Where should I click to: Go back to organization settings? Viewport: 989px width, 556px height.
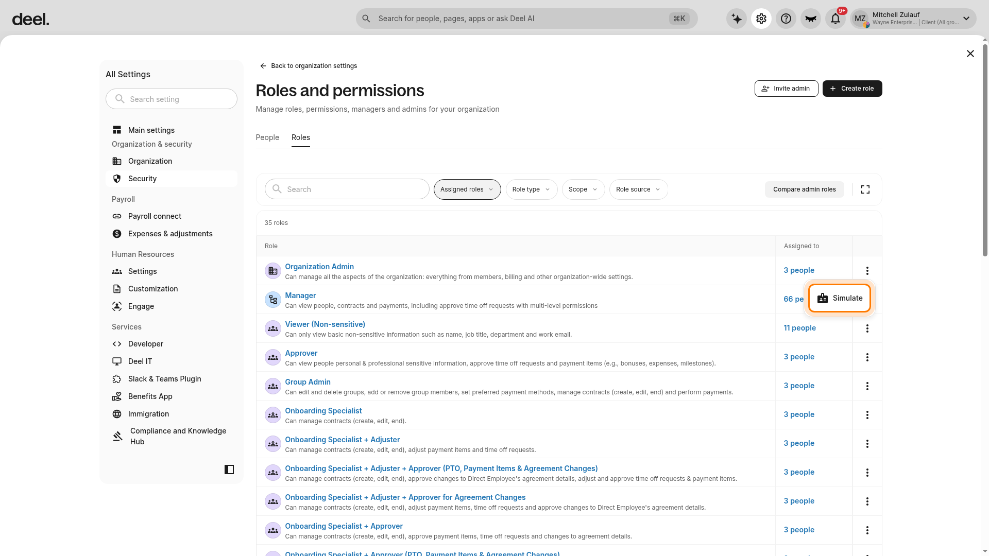point(309,66)
